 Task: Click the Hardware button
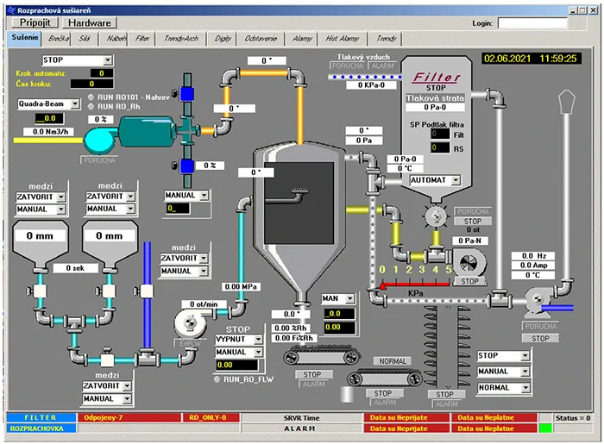(x=90, y=23)
